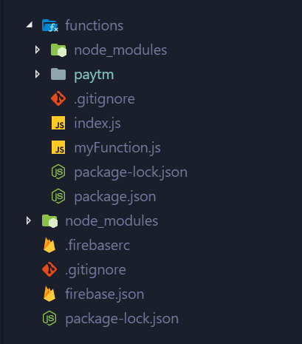Image resolution: width=302 pixels, height=344 pixels.
Task: Click the JS icon next to myFunction.js
Action: pos(58,147)
